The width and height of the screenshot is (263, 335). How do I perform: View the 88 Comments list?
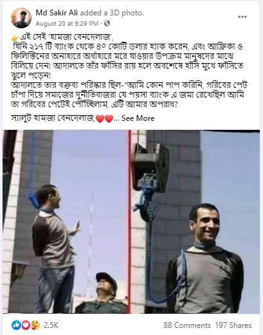point(187,325)
